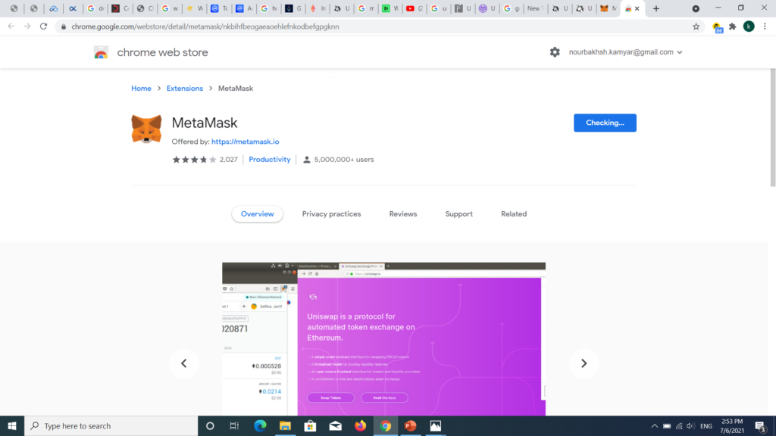View site info via the padlock icon
Screen dimensions: 776x436
pyautogui.click(x=64, y=26)
